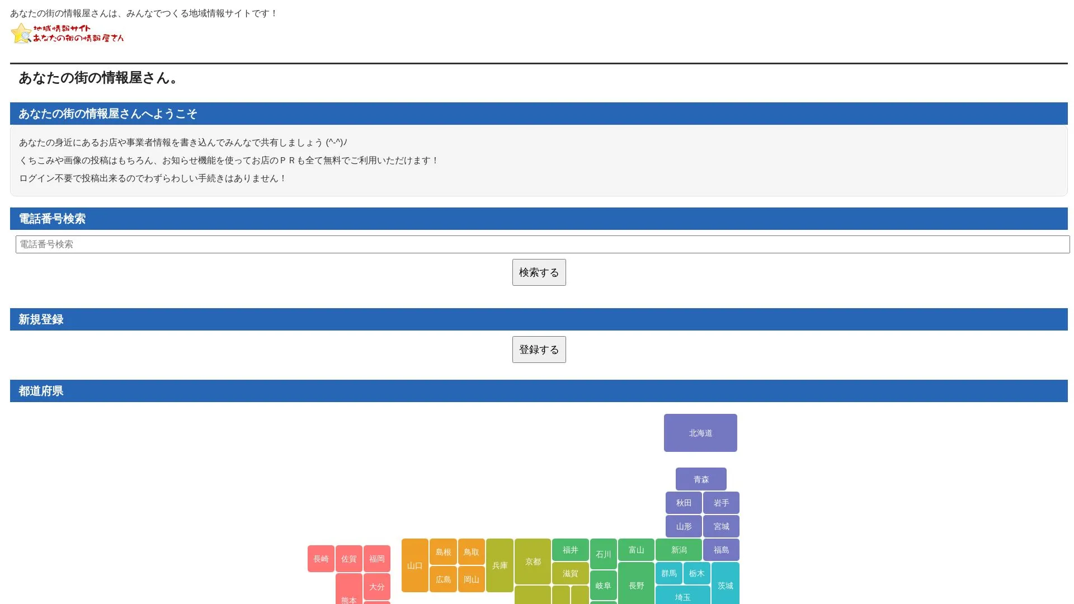Click the 京都 tile
This screenshot has height=604, width=1074.
pos(533,561)
